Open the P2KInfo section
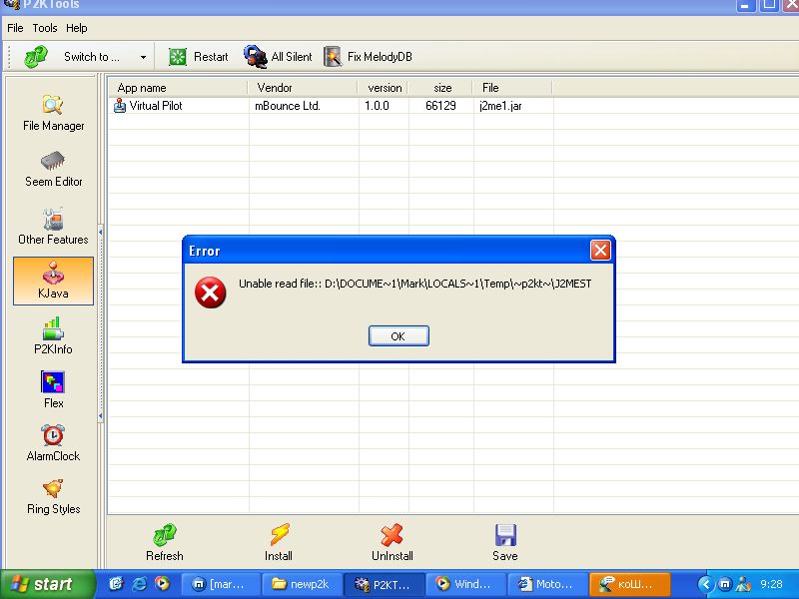799x599 pixels. [53, 335]
